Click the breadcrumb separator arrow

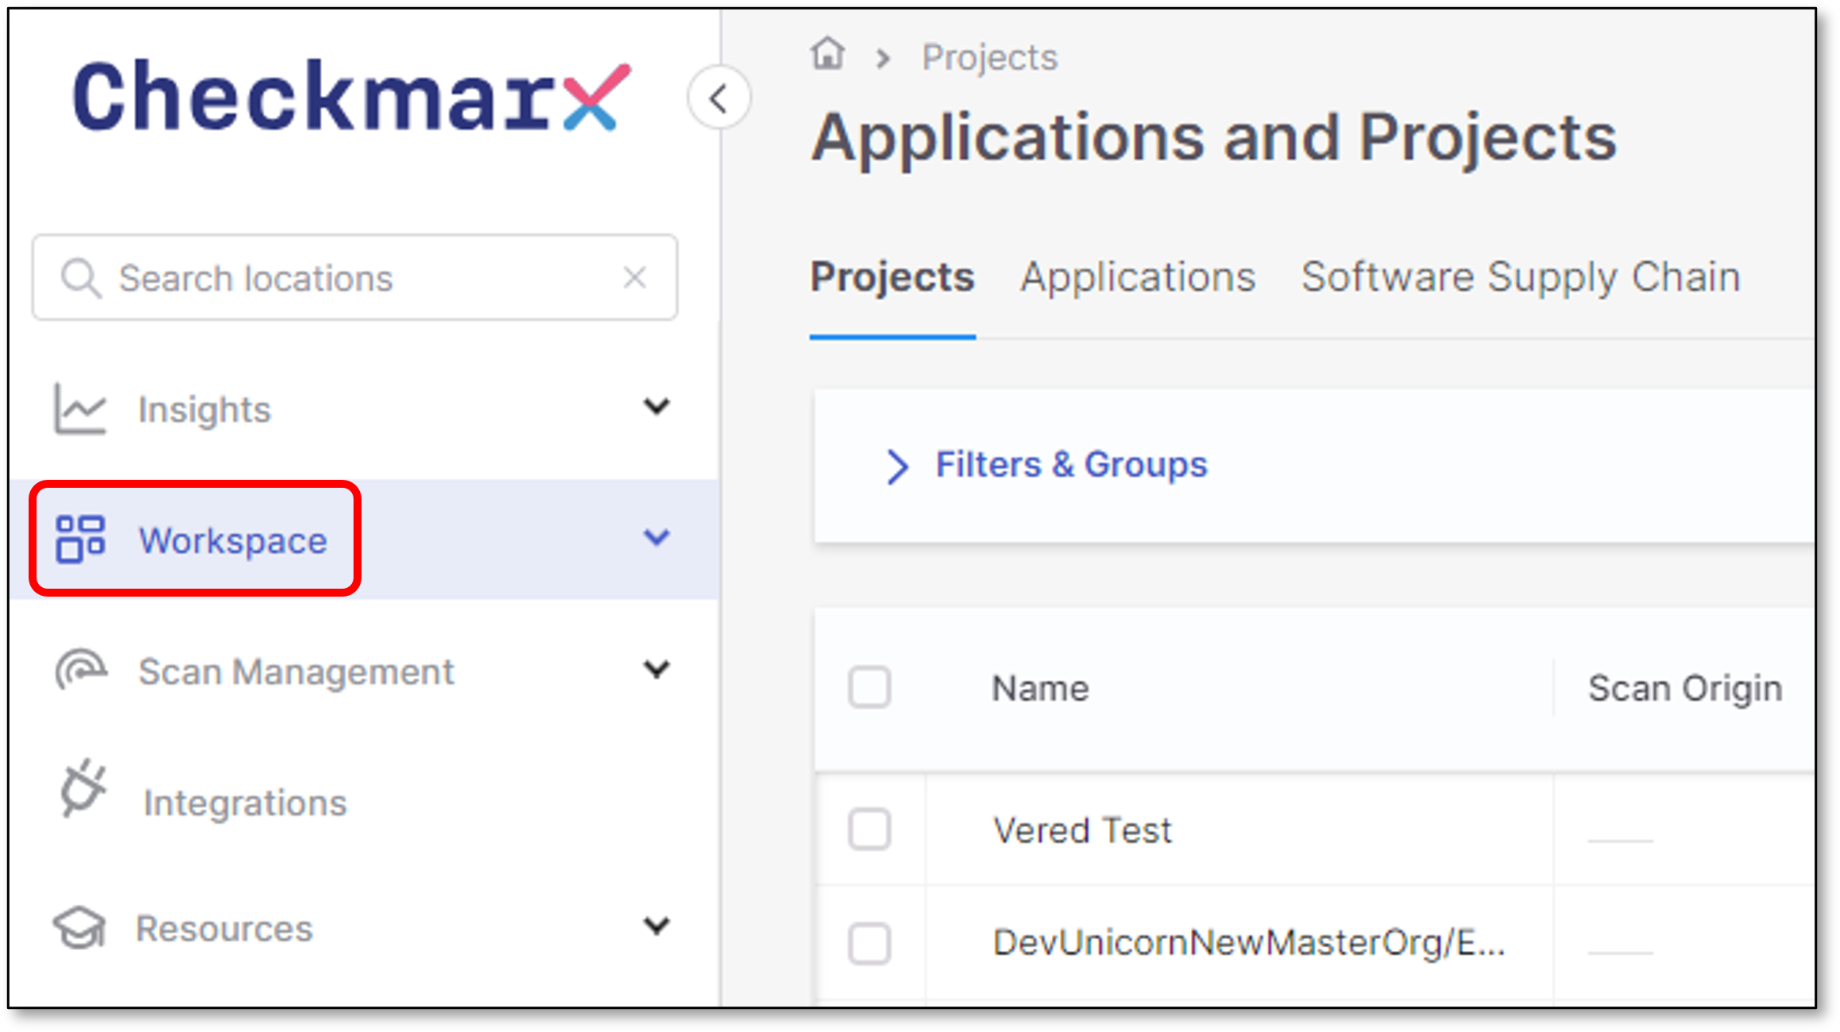point(883,58)
